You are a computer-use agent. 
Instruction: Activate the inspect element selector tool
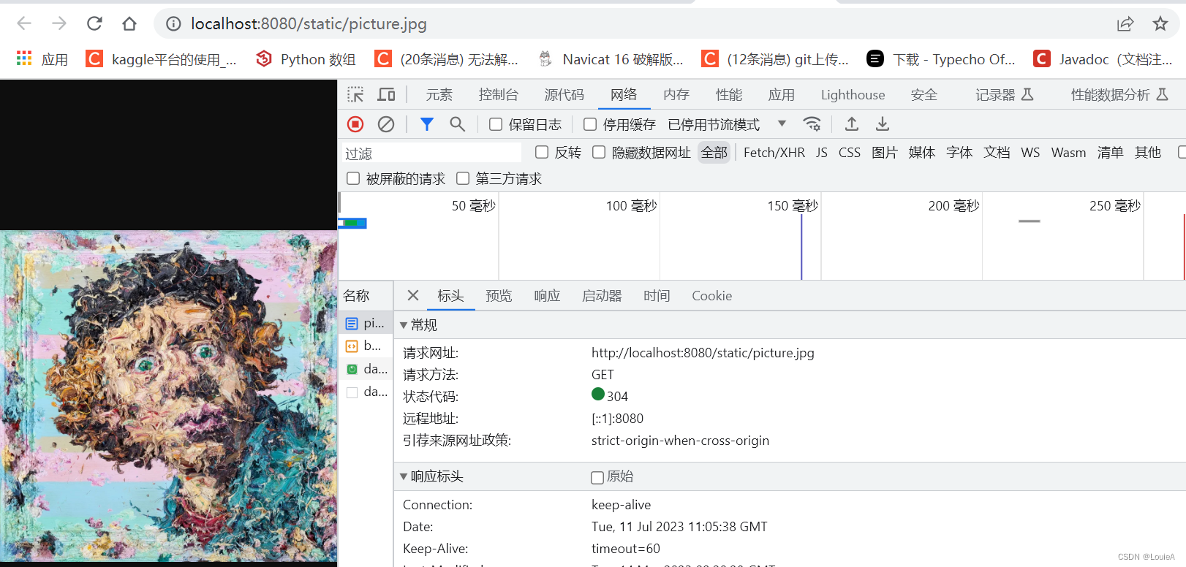(355, 95)
